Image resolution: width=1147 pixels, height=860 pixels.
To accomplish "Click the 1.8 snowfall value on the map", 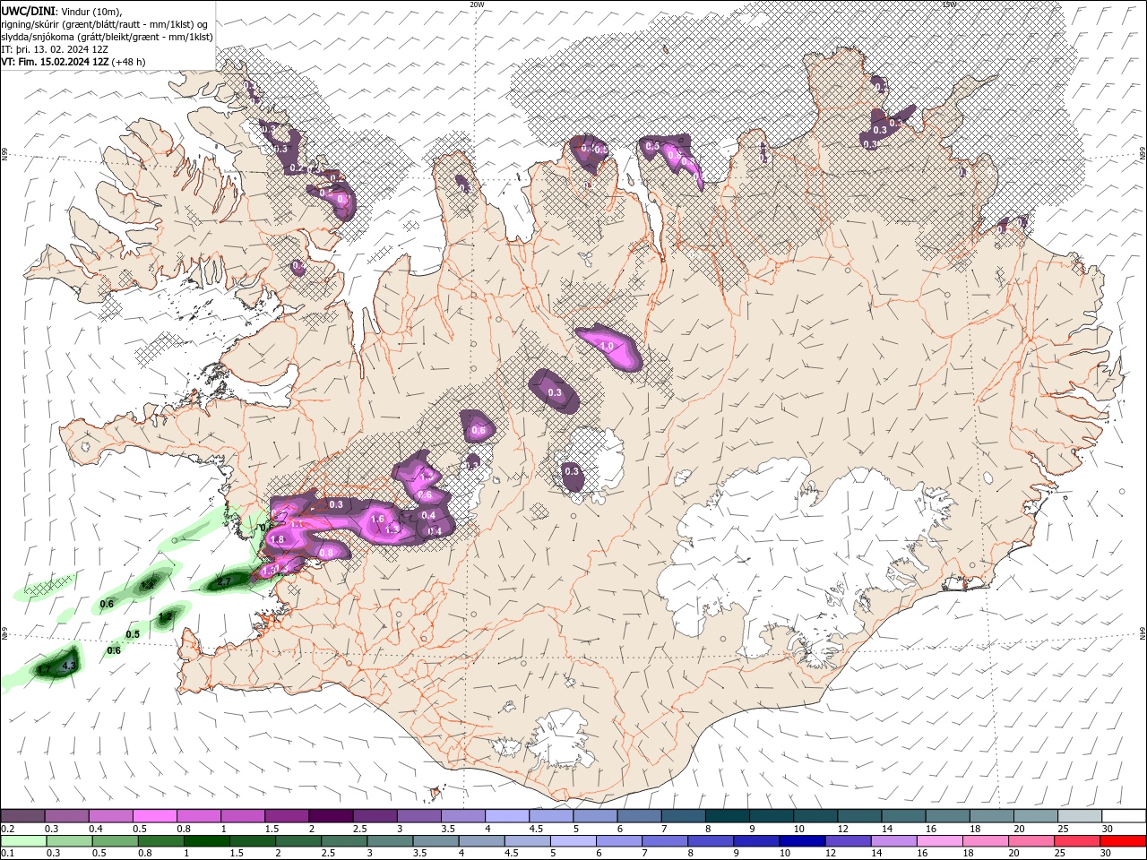I will coord(277,539).
